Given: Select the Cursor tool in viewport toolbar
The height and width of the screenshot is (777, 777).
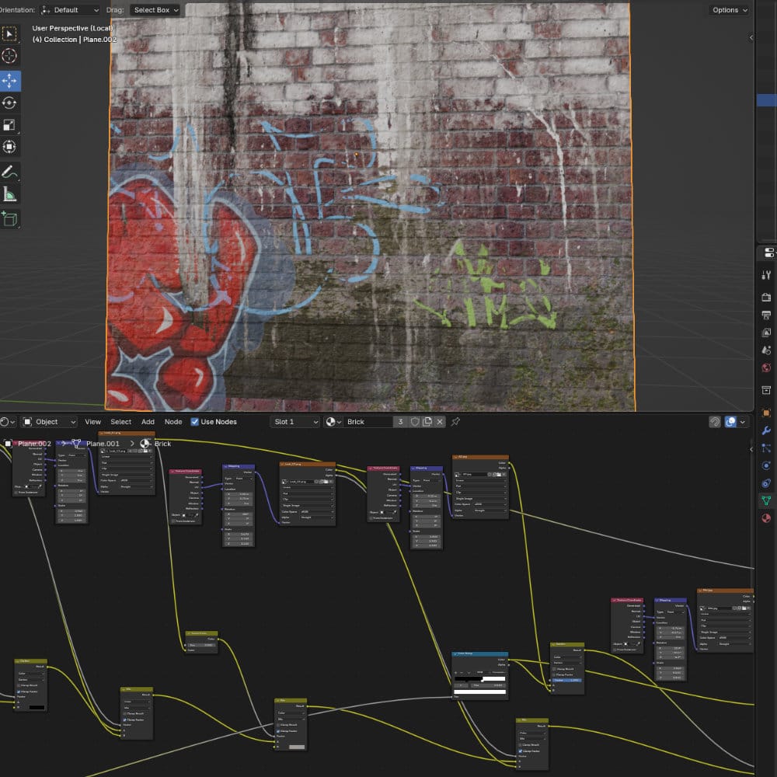Looking at the screenshot, I should (9, 56).
